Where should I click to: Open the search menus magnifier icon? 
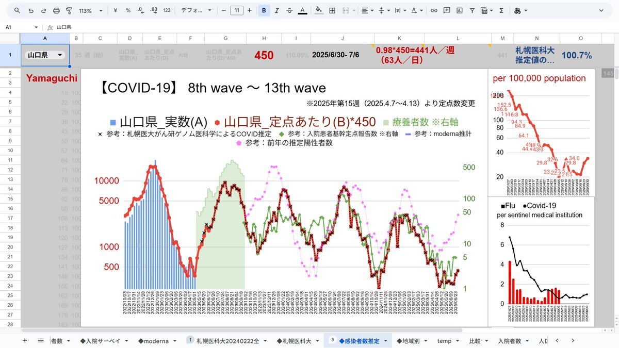tap(18, 10)
